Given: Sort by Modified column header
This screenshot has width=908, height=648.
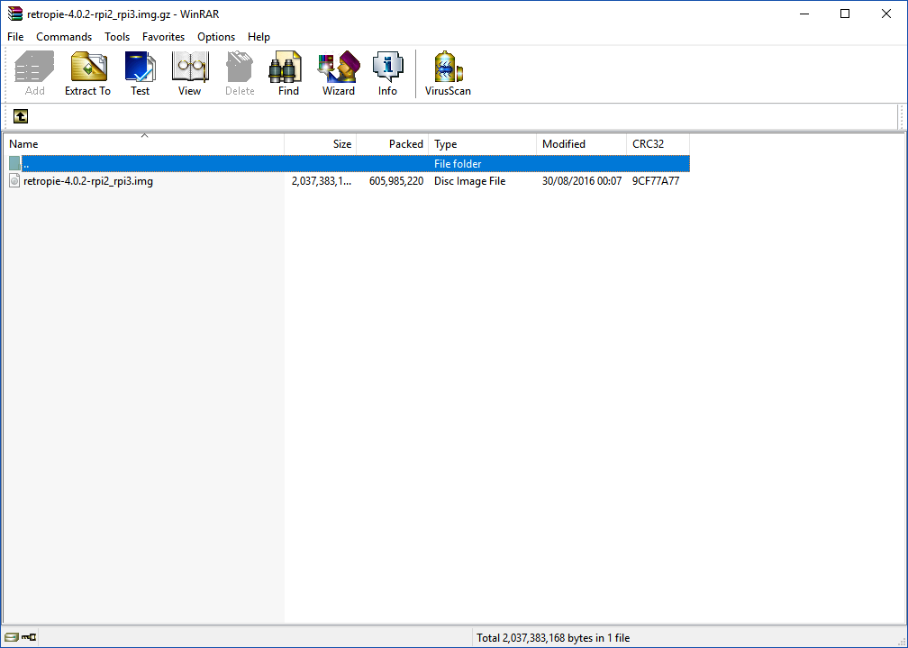Looking at the screenshot, I should coord(581,143).
